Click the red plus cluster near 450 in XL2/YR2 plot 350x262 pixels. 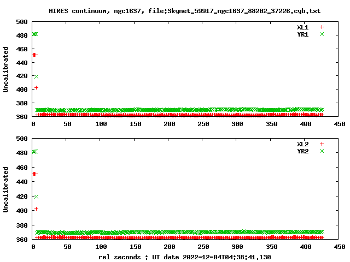[x=35, y=174]
